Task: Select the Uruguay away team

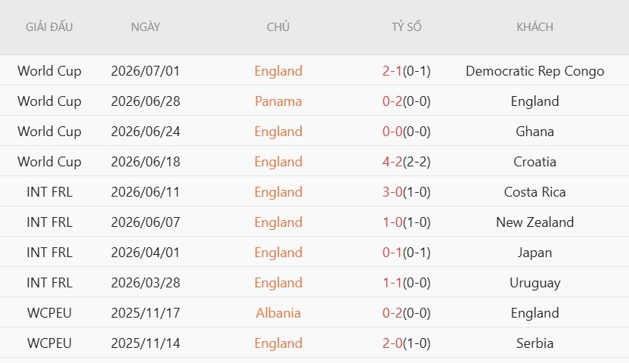Action: click(534, 283)
